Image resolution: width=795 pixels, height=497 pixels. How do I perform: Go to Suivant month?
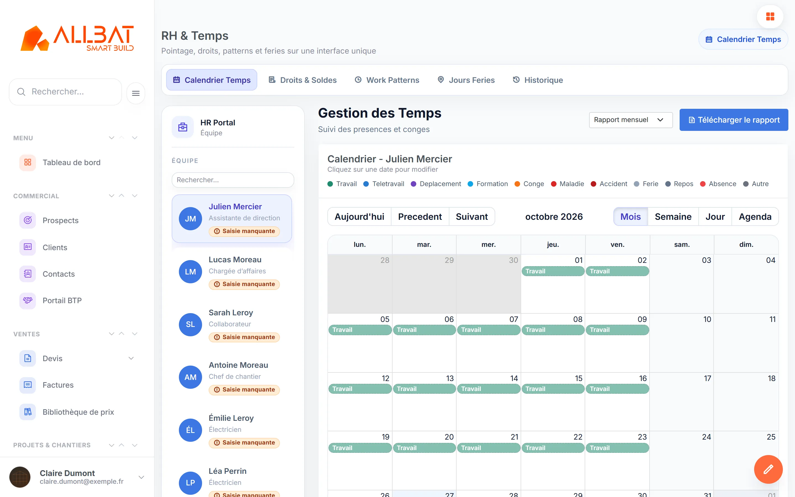472,217
